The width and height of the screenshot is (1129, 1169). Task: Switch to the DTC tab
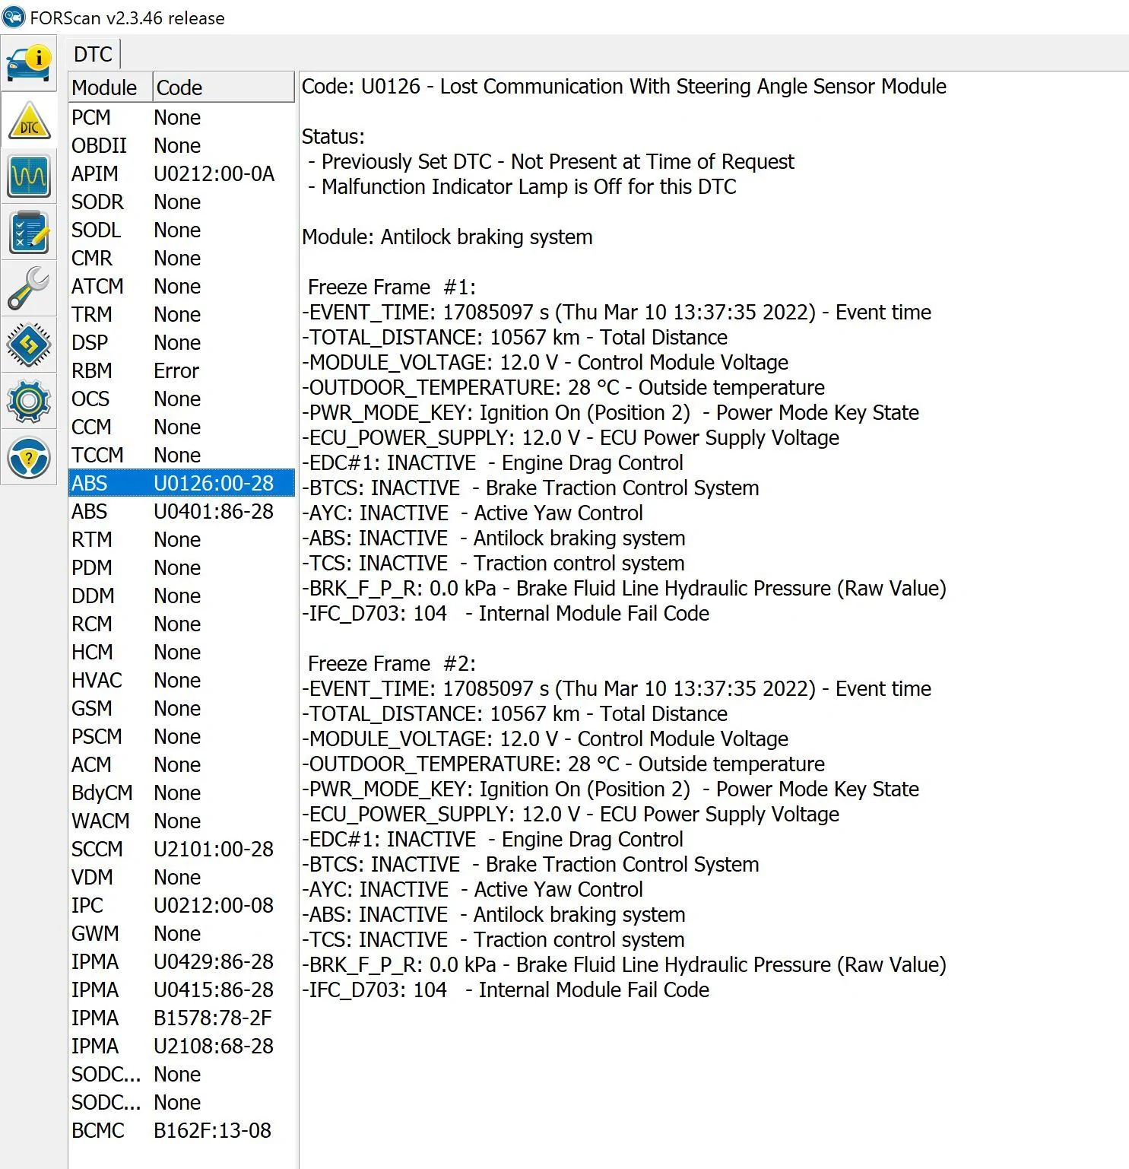(x=93, y=55)
